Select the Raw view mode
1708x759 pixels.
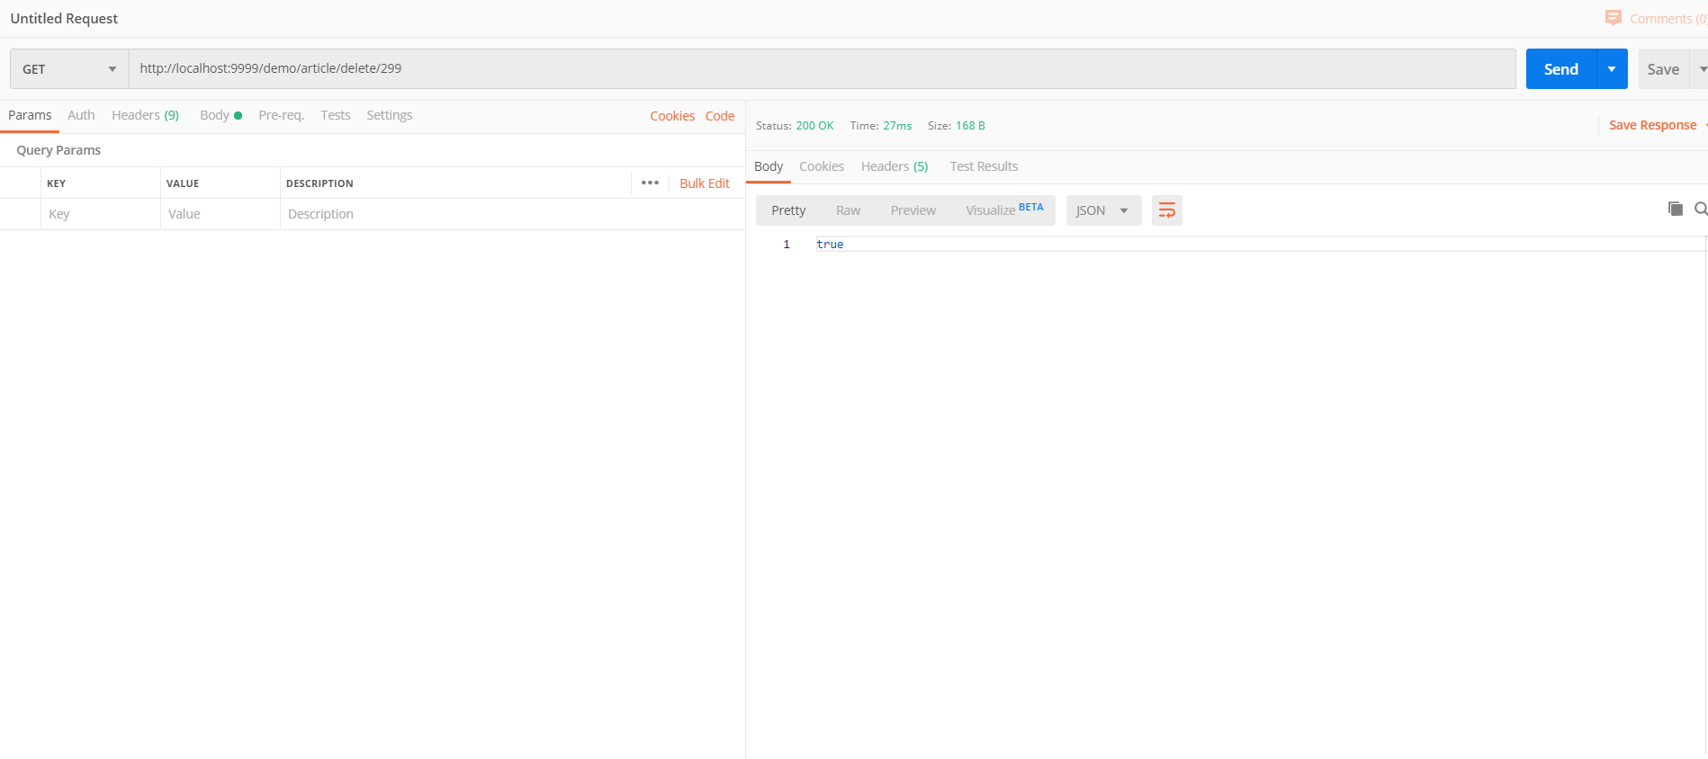click(x=848, y=210)
